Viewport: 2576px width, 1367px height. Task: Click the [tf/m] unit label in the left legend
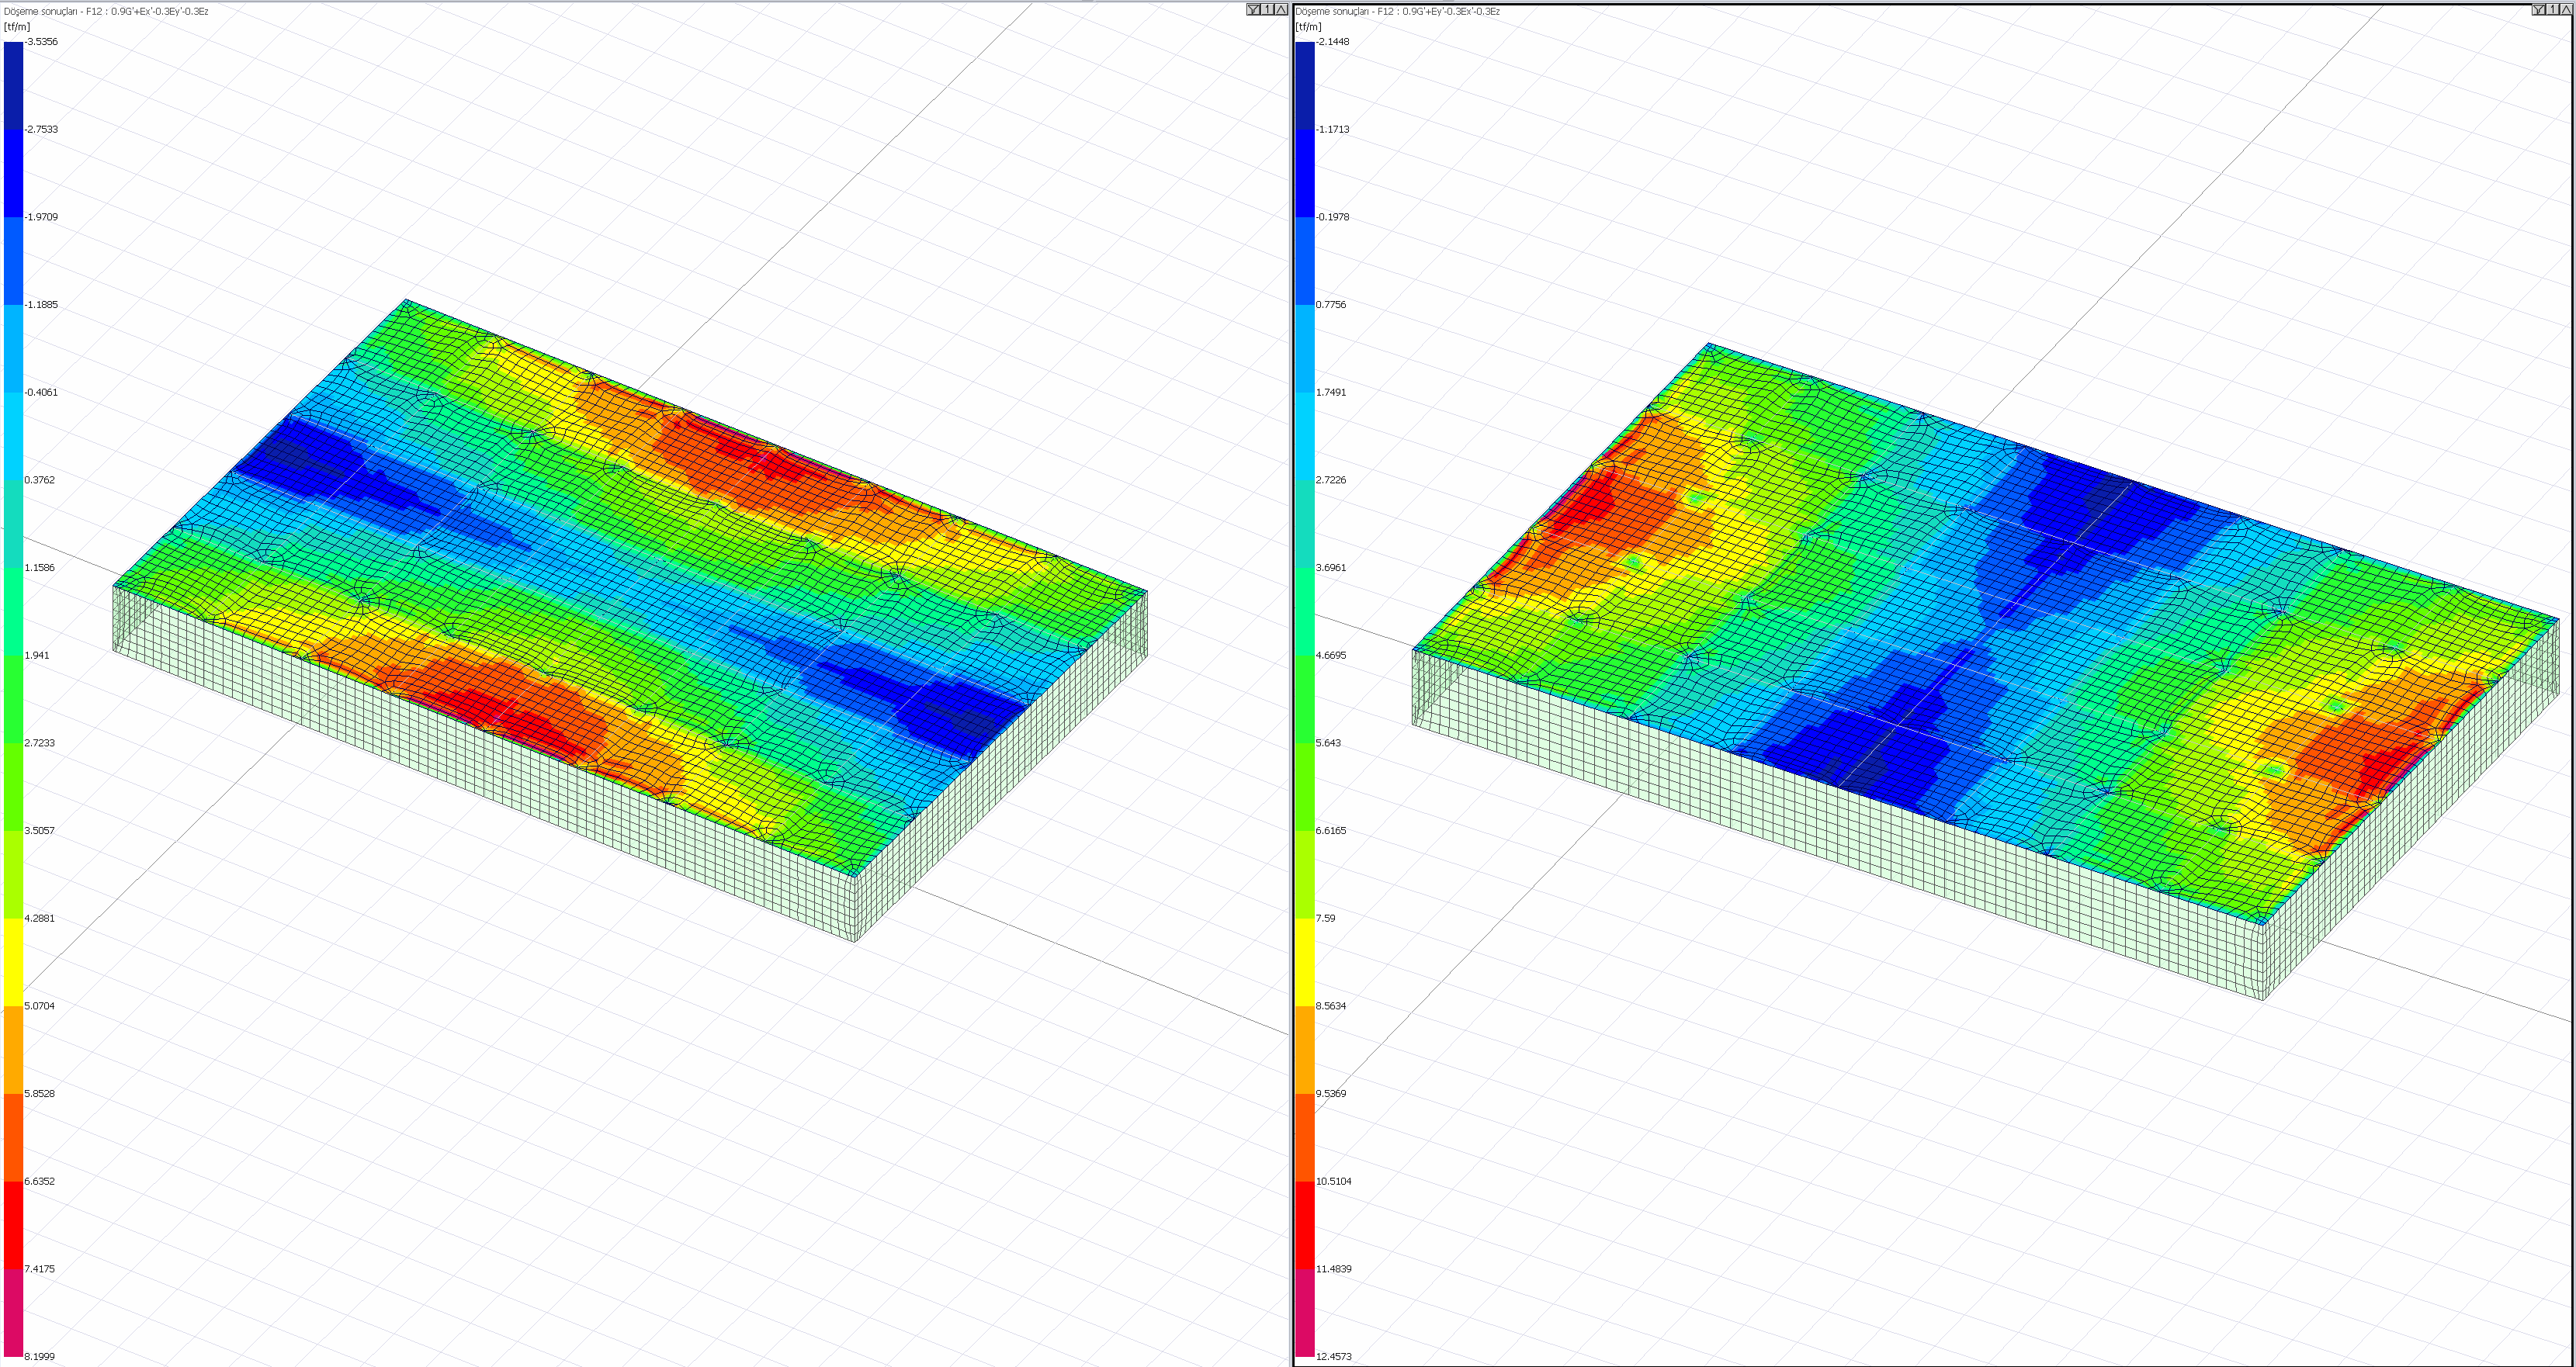pos(17,27)
